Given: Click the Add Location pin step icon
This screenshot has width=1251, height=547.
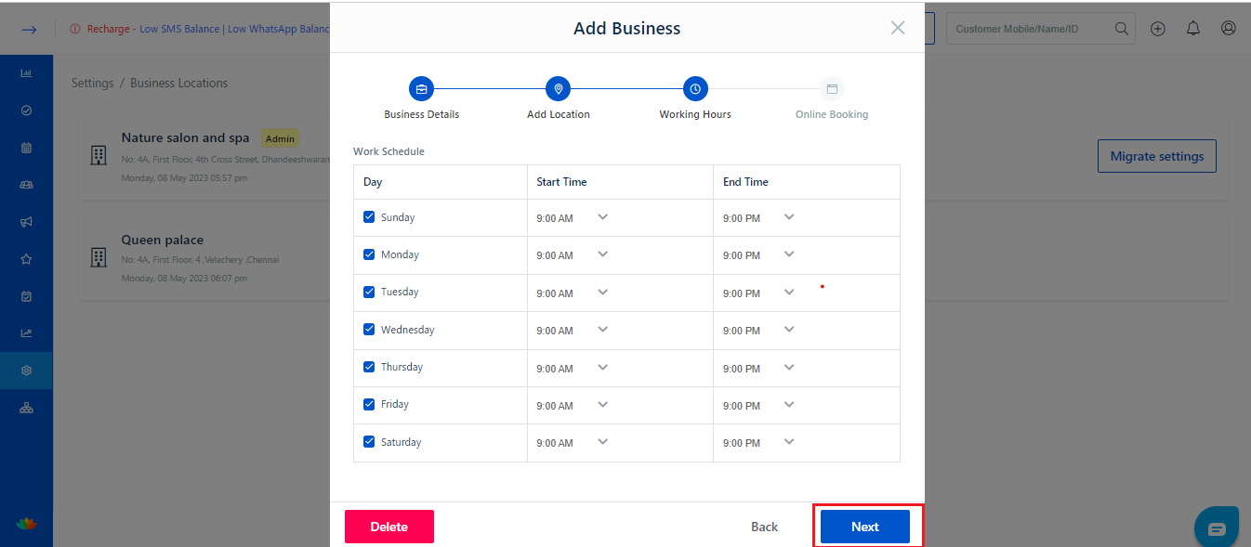Looking at the screenshot, I should tap(558, 89).
